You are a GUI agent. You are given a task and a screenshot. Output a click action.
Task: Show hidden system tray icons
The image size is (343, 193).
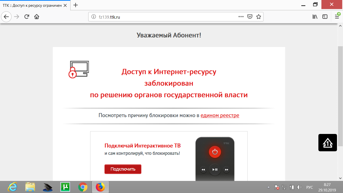pyautogui.click(x=269, y=187)
